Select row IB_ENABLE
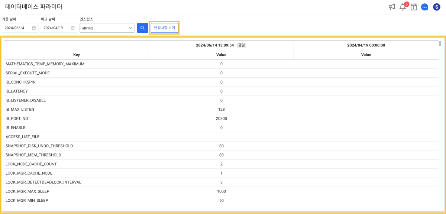This screenshot has height=214, width=446. pyautogui.click(x=222, y=127)
